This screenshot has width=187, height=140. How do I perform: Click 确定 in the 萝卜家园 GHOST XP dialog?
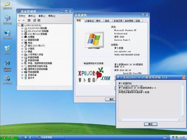pyautogui.click(x=150, y=124)
